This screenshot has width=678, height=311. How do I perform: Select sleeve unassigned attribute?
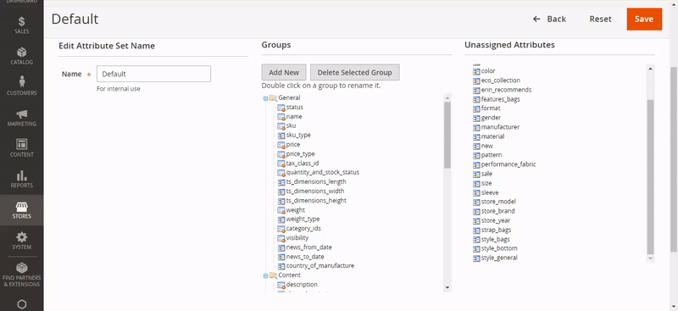(490, 193)
